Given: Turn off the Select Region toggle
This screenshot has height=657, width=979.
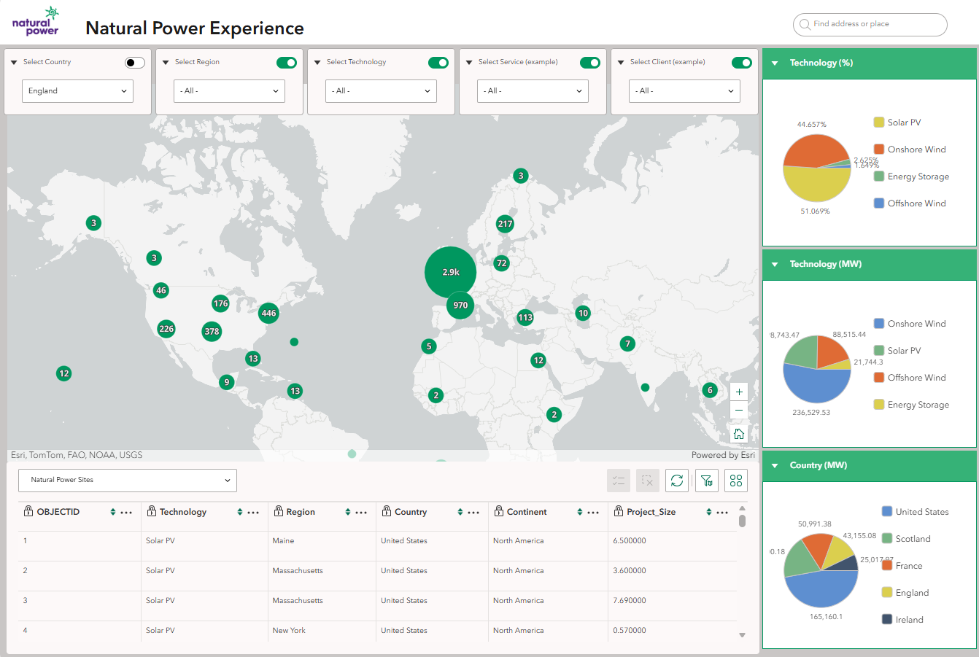Looking at the screenshot, I should 287,63.
